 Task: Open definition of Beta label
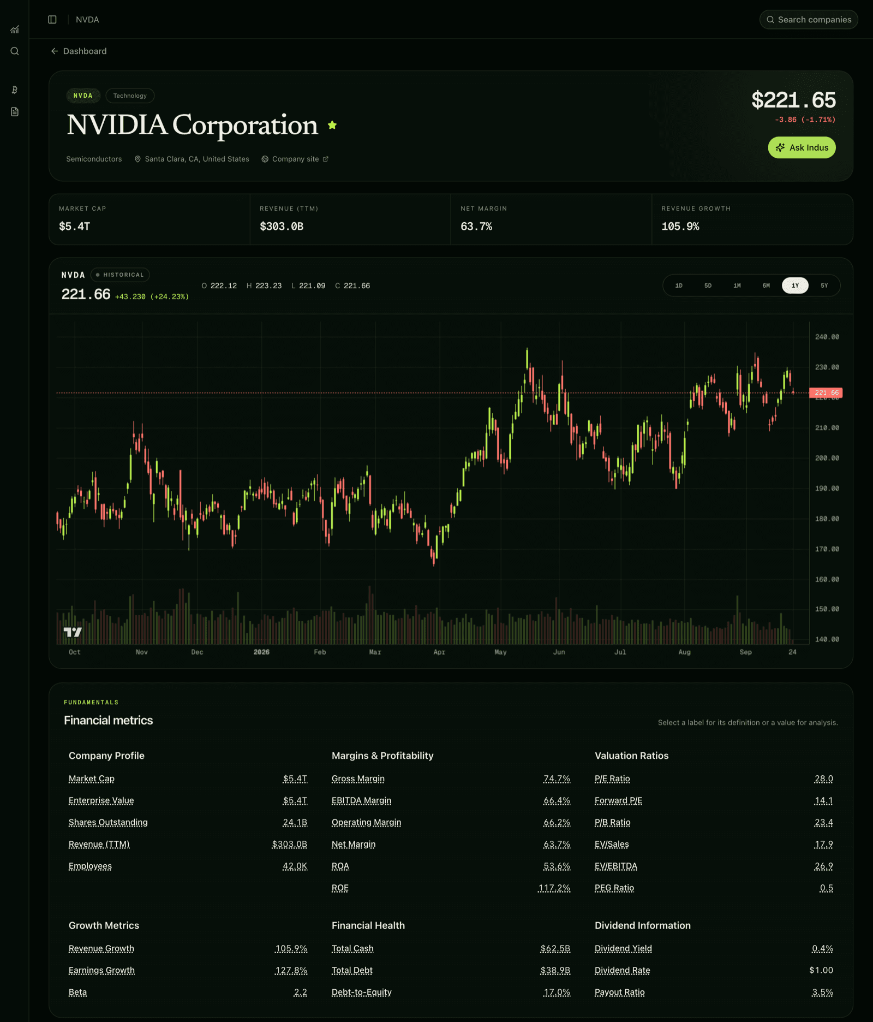pos(77,993)
